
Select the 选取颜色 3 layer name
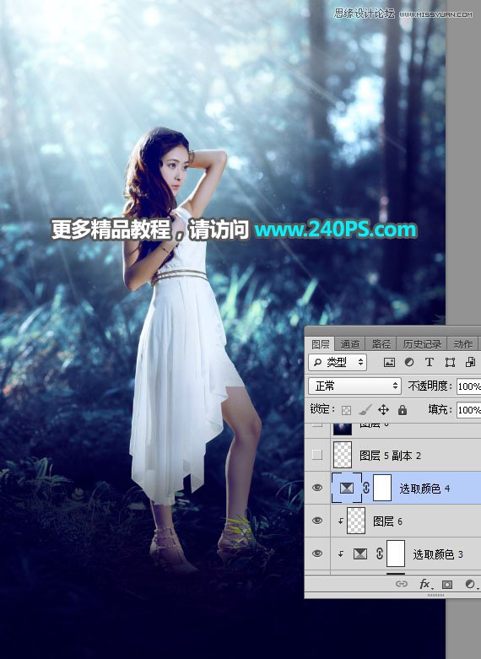[438, 554]
